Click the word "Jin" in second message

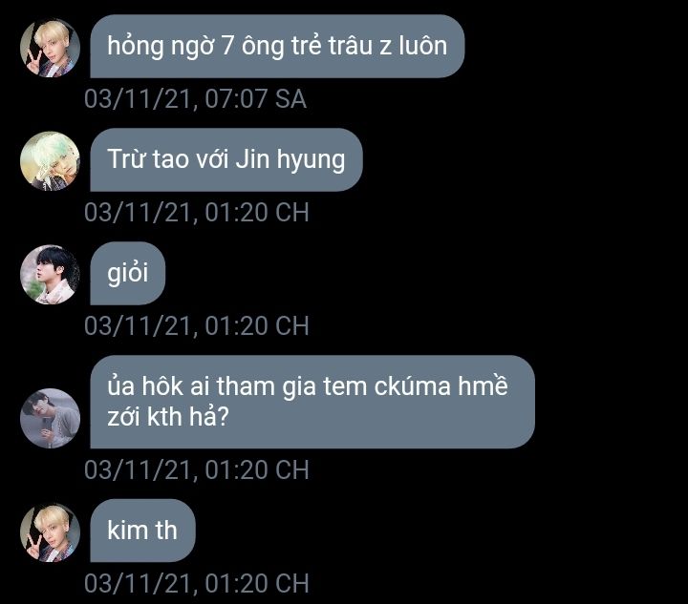point(252,158)
